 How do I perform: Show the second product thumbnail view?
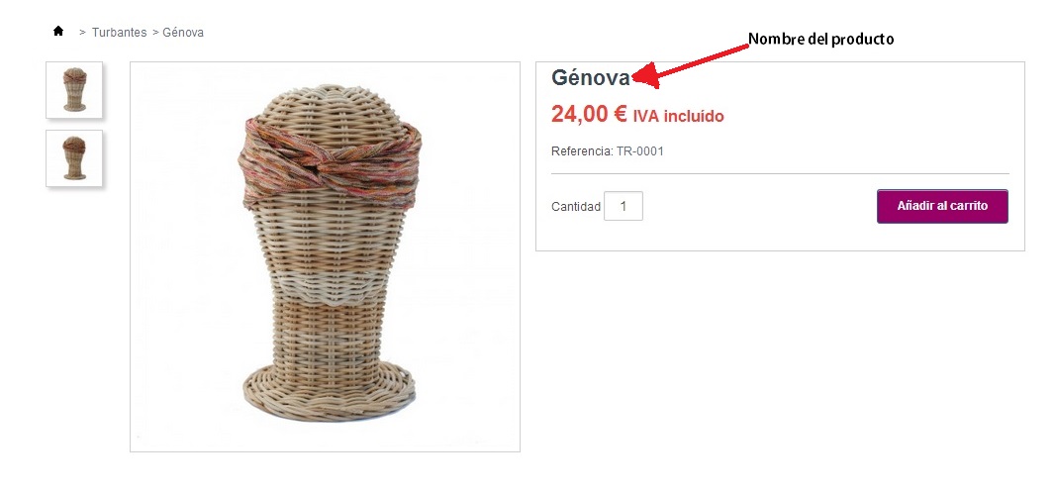[x=74, y=157]
